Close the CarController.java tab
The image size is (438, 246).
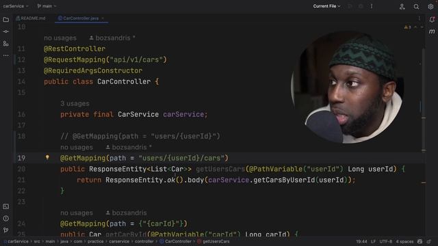[x=103, y=18]
